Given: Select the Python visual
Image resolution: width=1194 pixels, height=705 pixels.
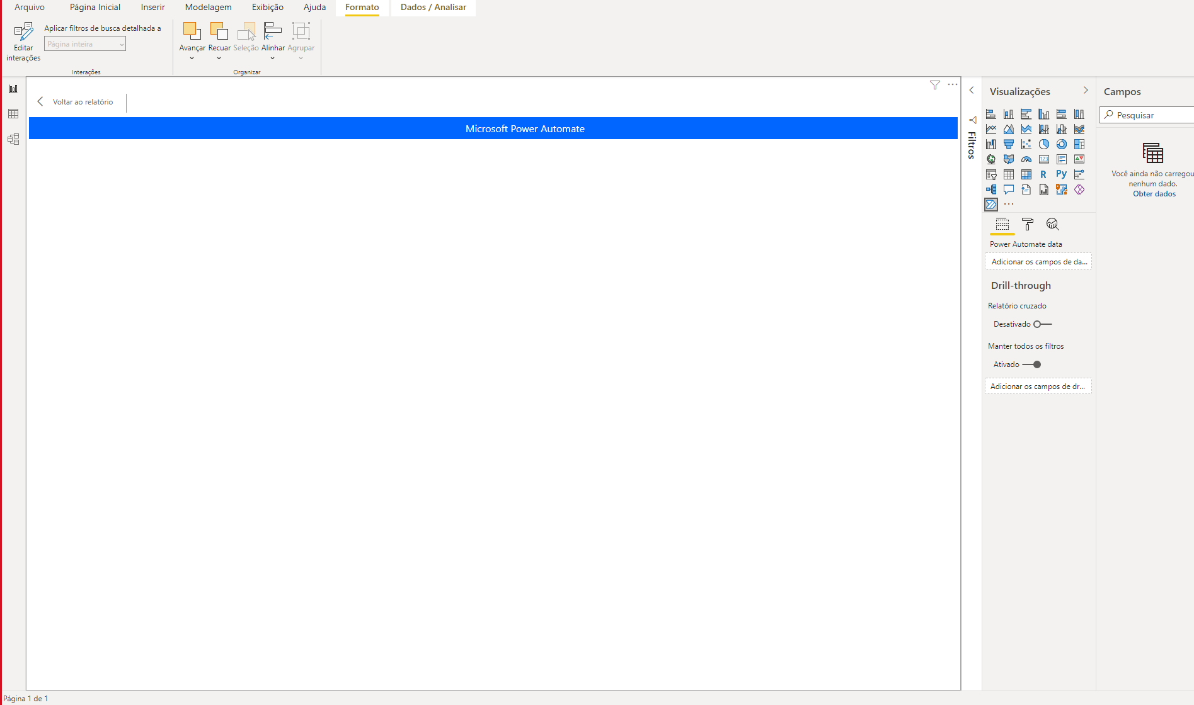Looking at the screenshot, I should coord(1062,174).
